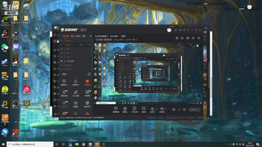Screen dimensions: 262x147
Task: Open OBS Studio desktop shortcut
Action: click(x=15, y=105)
